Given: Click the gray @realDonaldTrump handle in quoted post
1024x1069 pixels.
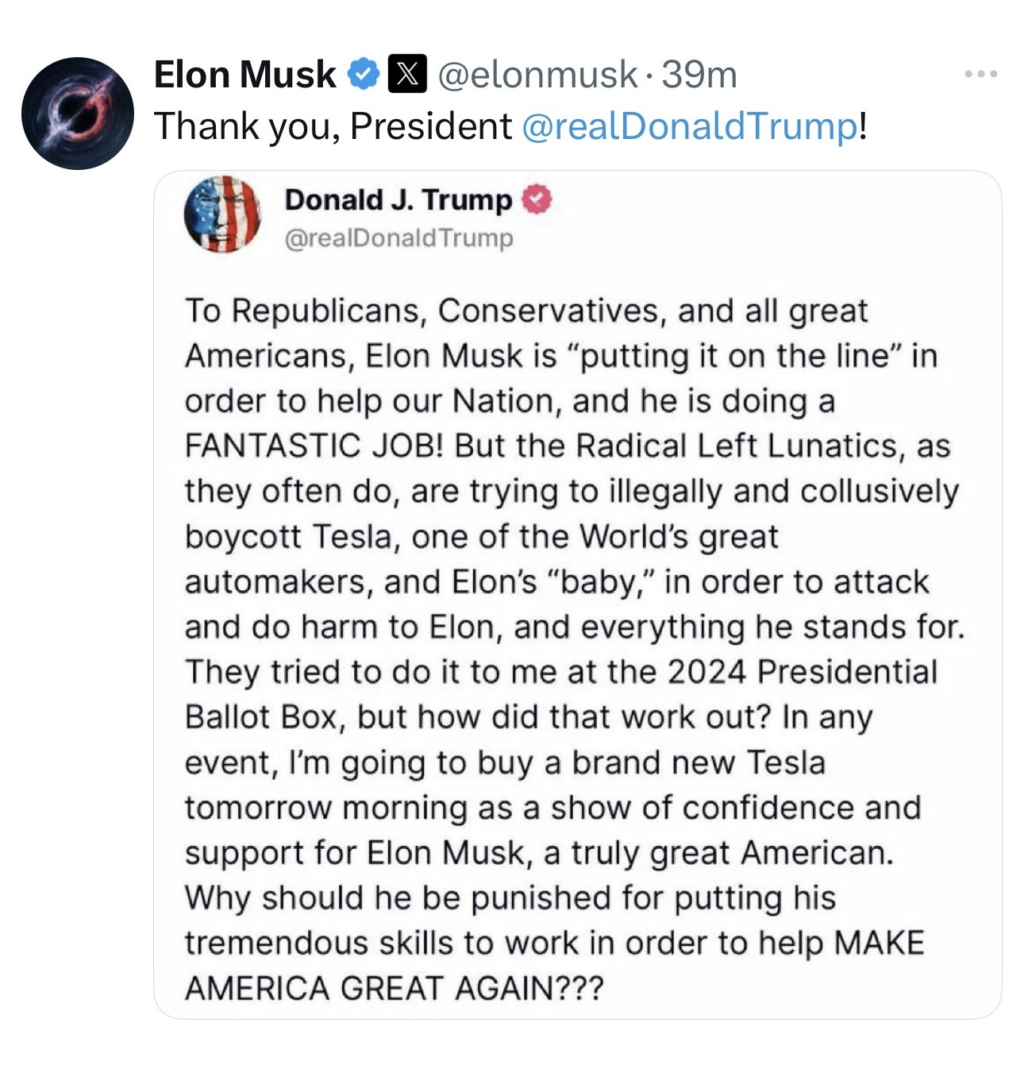Looking at the screenshot, I should click(398, 237).
